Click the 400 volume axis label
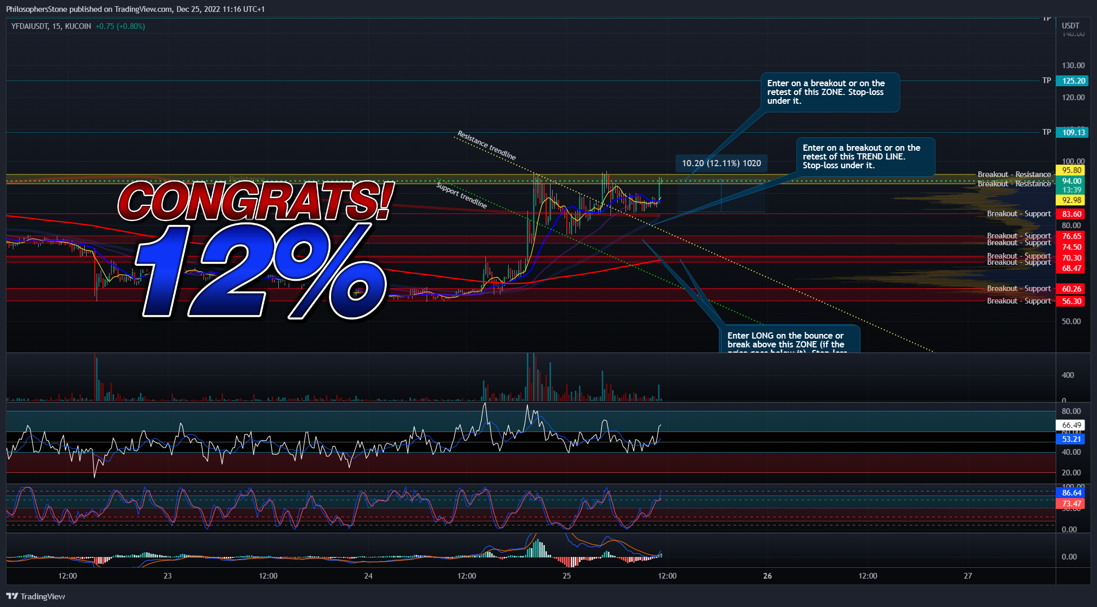Viewport: 1097px width, 607px height. pos(1068,375)
